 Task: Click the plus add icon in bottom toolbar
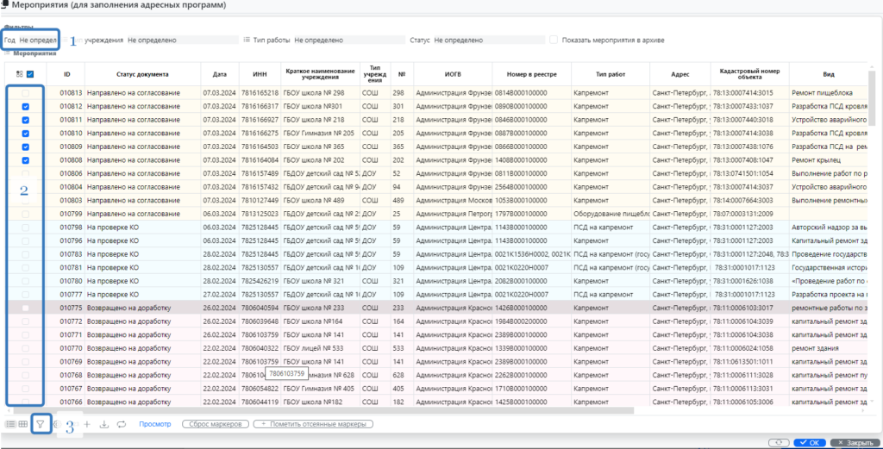87,424
